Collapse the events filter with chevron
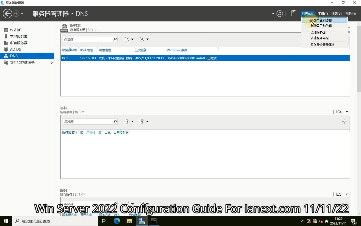361x226 pixels. pyautogui.click(x=344, y=122)
